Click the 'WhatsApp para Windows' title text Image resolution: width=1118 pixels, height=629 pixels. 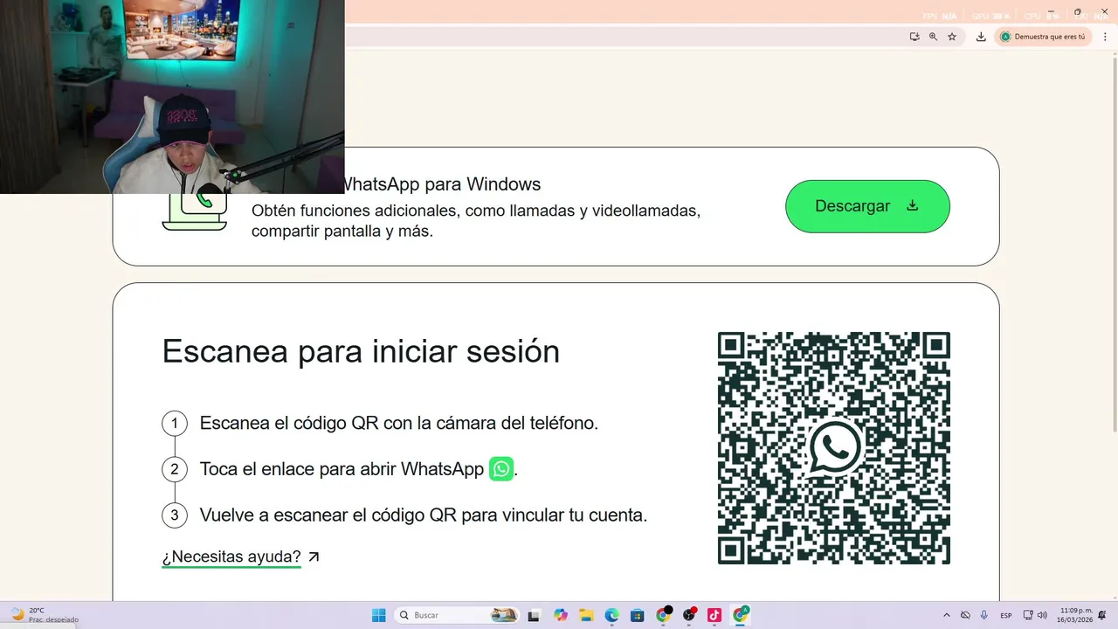coord(443,184)
